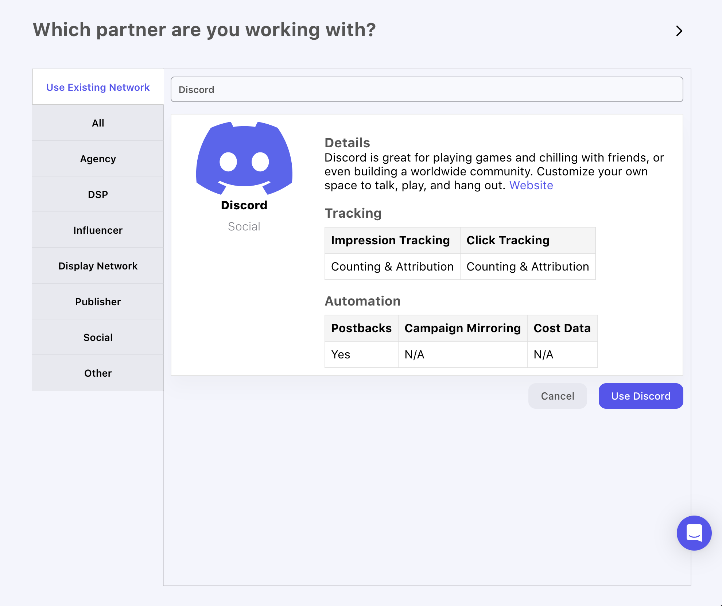Switch to Influencer category
The height and width of the screenshot is (606, 722).
[98, 230]
